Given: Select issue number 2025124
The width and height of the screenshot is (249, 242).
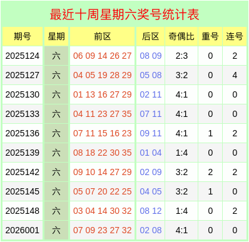Looking at the screenshot, I should (23, 56).
